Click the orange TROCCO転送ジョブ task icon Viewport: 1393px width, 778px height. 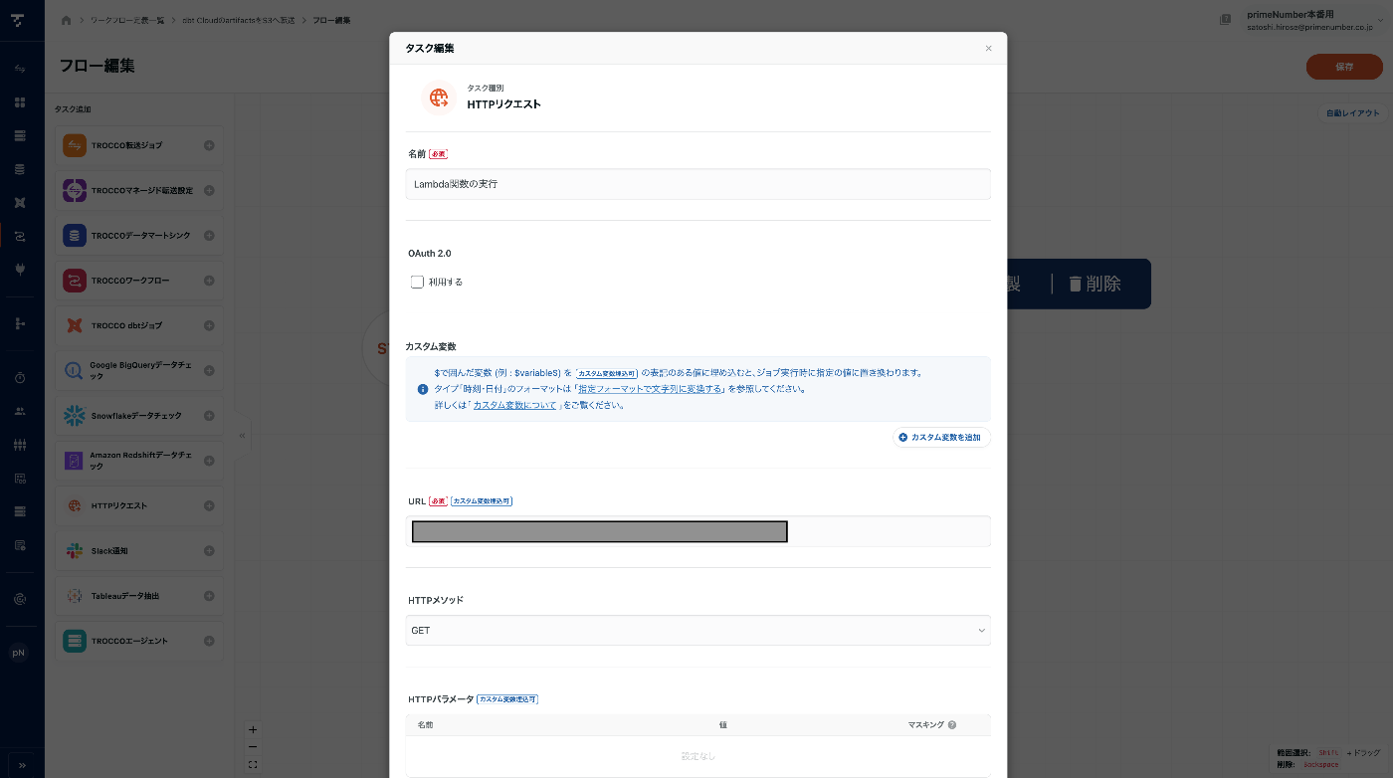click(x=75, y=145)
